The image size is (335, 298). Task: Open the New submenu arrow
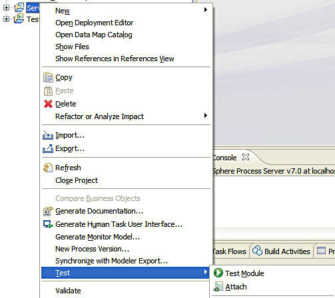(x=206, y=10)
